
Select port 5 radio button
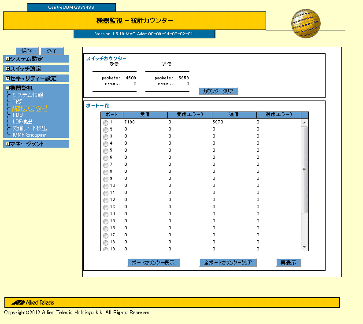pos(105,151)
